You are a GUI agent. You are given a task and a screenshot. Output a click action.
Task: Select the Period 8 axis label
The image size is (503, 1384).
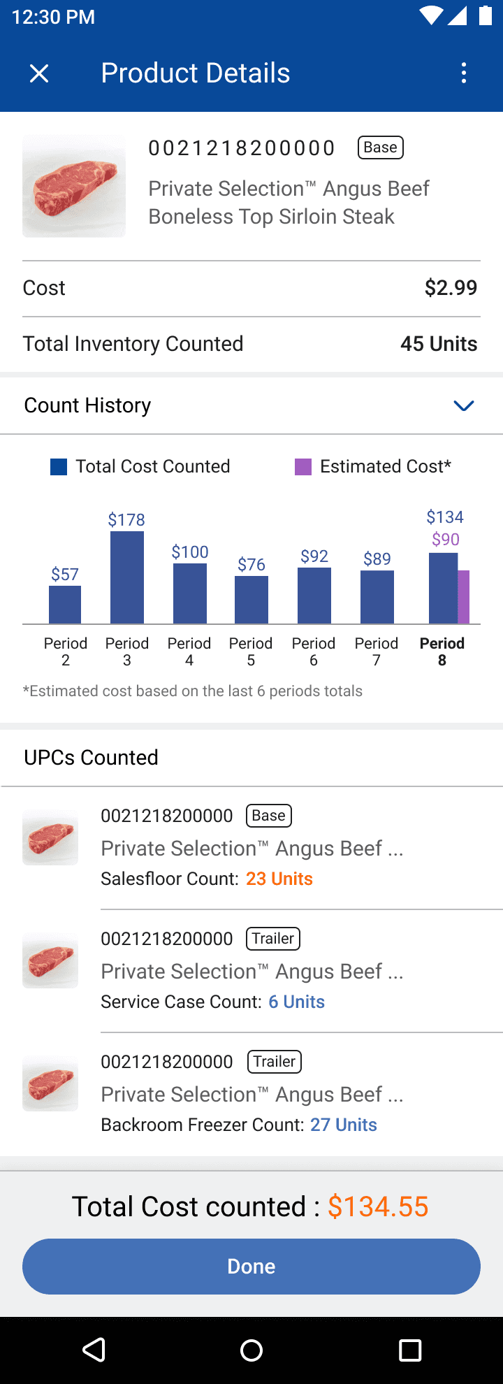coord(442,651)
